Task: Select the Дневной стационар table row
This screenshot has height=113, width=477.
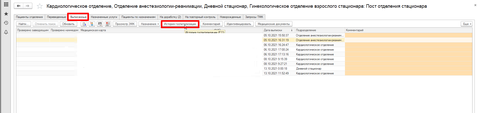Action: pyautogui.click(x=308, y=69)
